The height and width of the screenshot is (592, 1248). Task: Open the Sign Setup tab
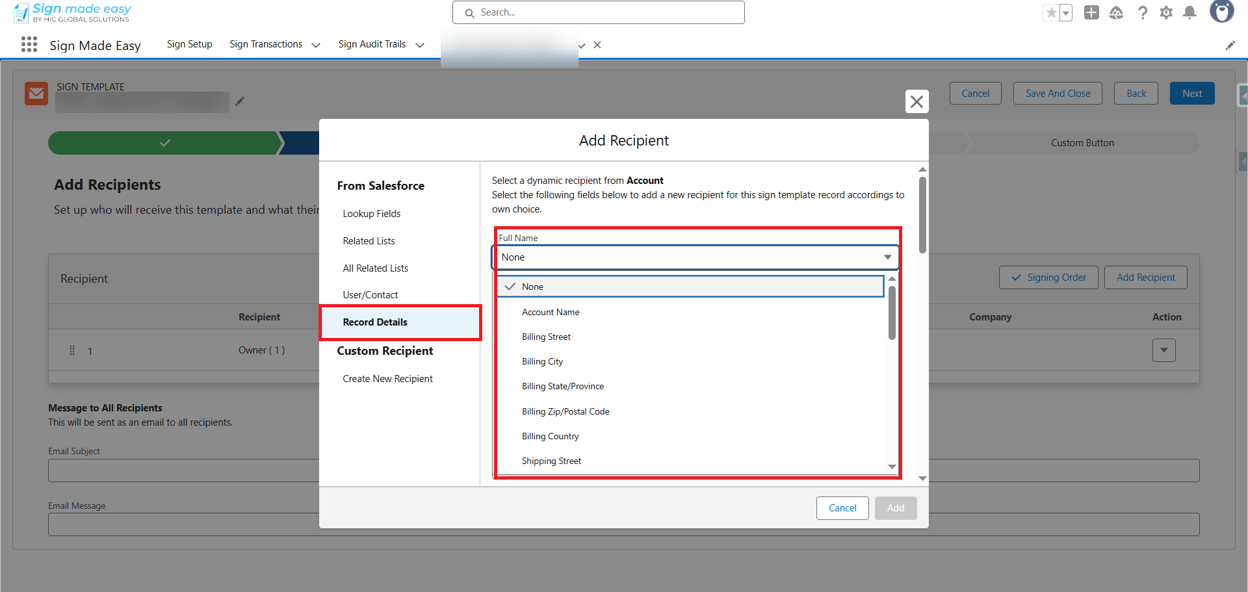point(189,44)
